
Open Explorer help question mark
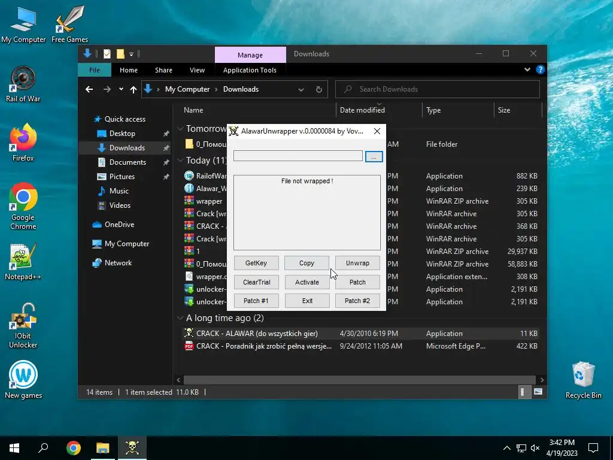541,69
